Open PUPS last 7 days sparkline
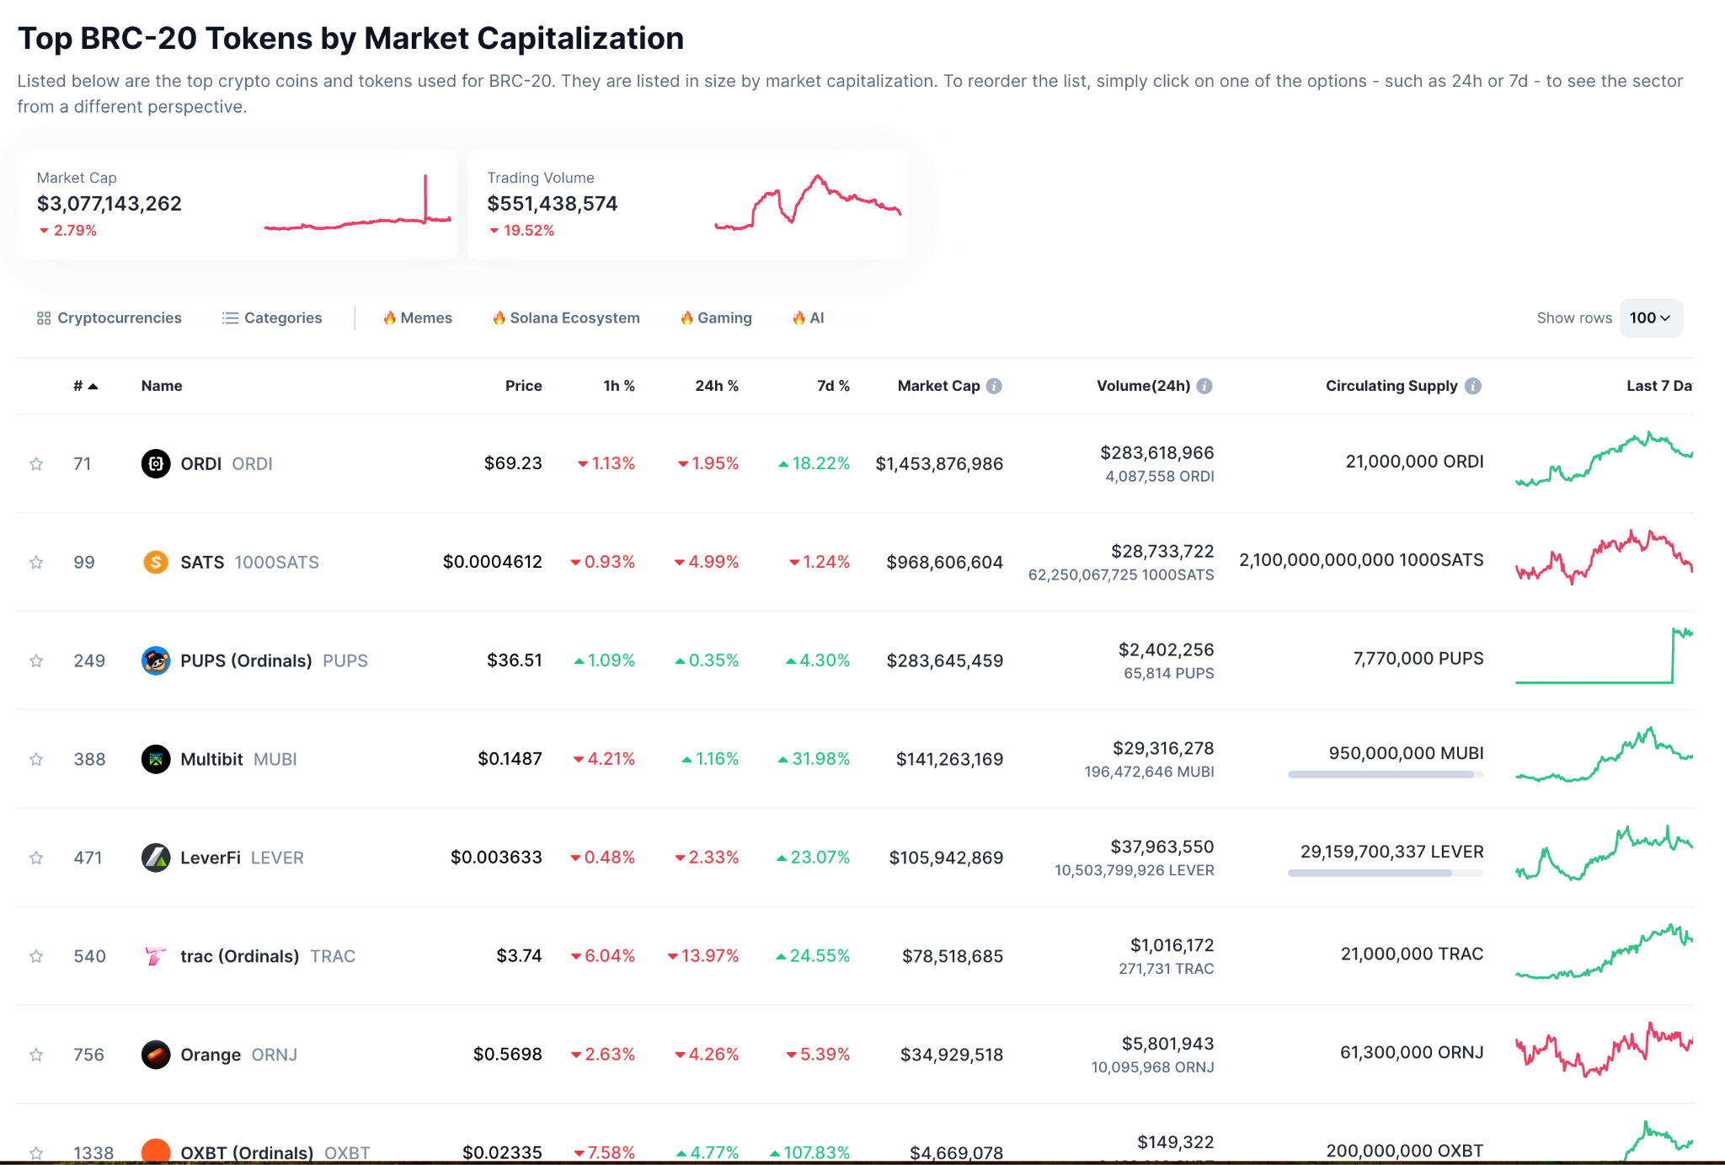This screenshot has width=1725, height=1165. [x=1604, y=655]
